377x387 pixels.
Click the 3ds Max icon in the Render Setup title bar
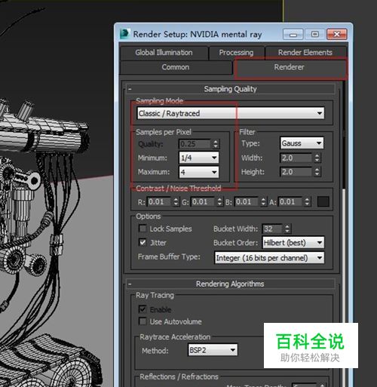pos(125,34)
